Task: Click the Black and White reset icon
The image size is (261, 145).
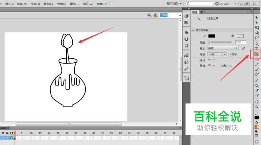Action: (x=257, y=131)
